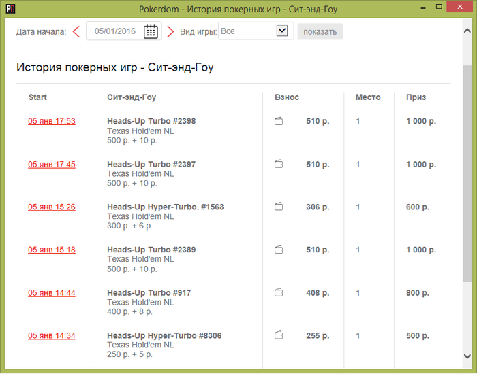Click wallet icon for Heads-Up Turbo #2389

pos(279,250)
